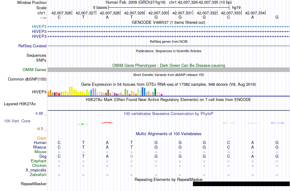Click the -4.5 PhyloP lower scale value

[x=40, y=129]
